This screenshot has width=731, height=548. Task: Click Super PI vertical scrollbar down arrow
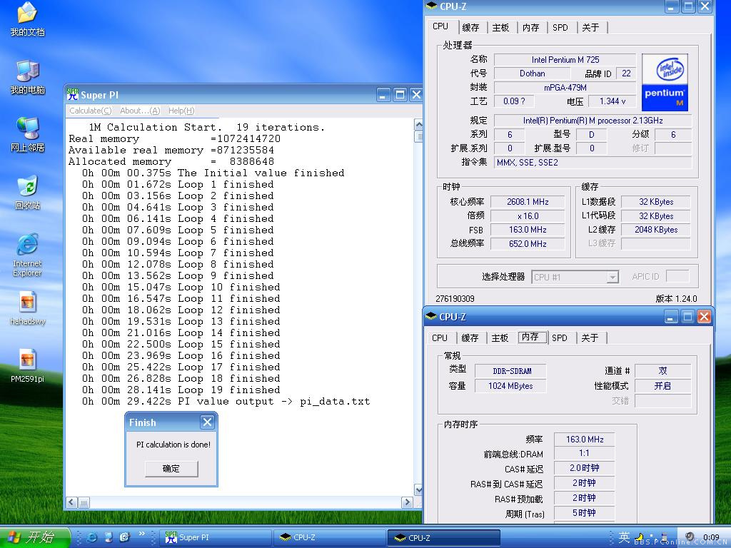(x=418, y=489)
